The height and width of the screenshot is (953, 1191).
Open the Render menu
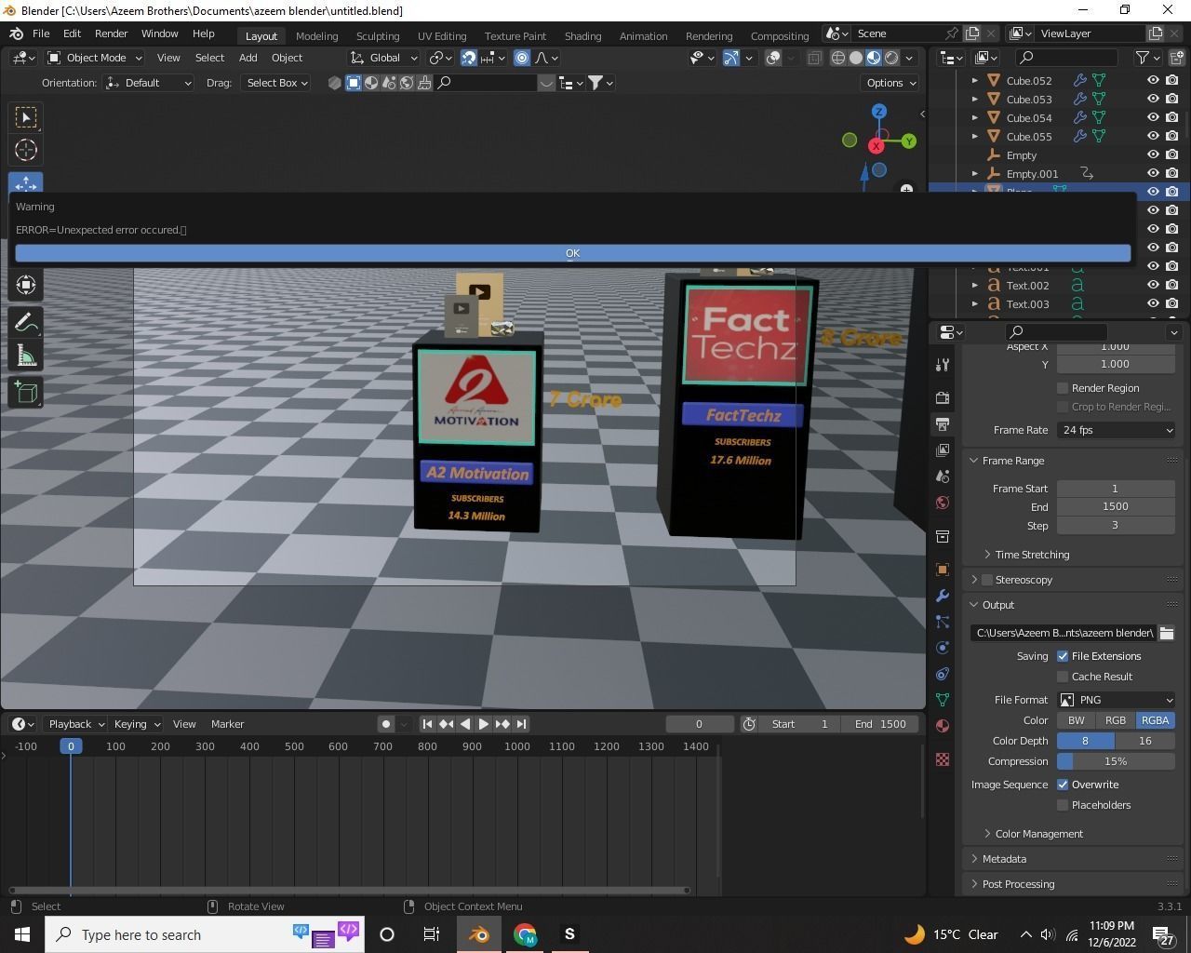[111, 34]
